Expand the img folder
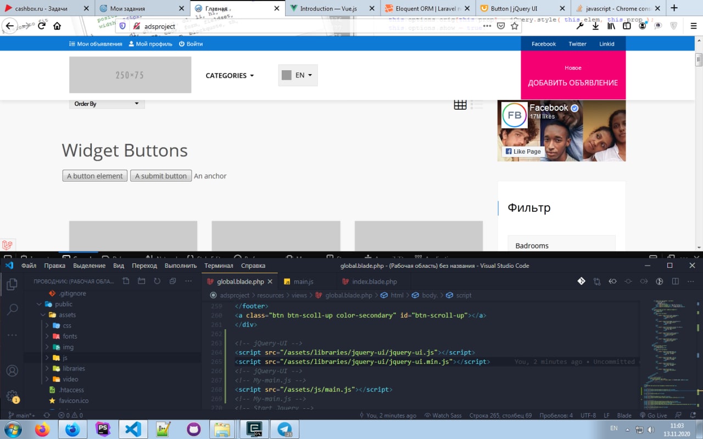 click(x=47, y=347)
